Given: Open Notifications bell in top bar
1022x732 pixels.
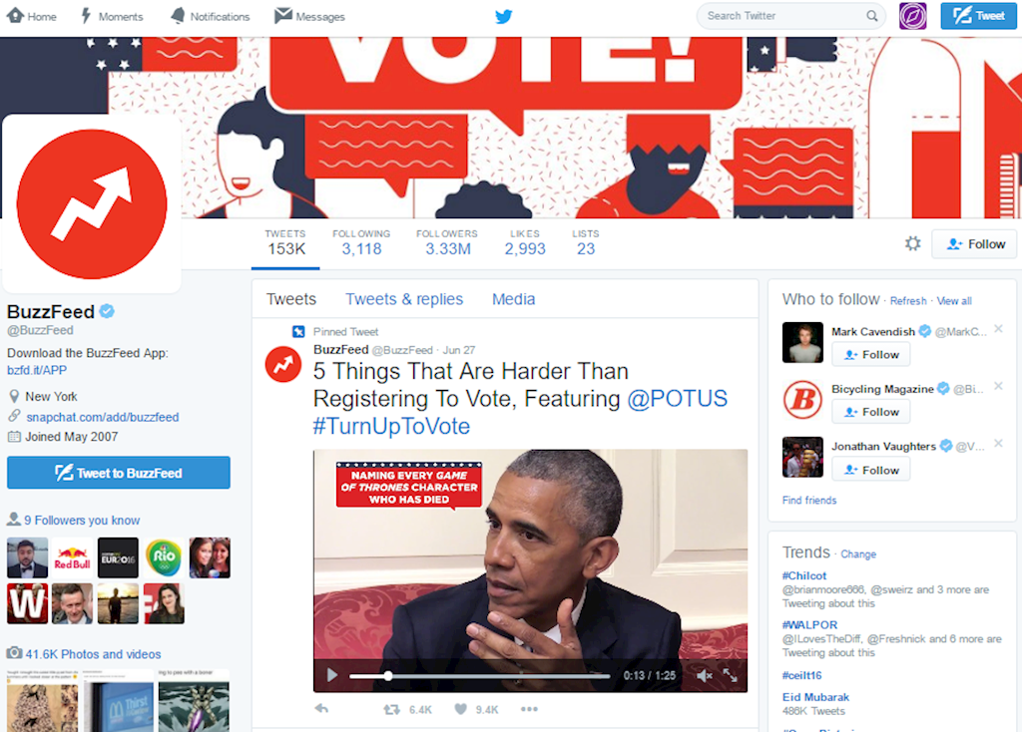Looking at the screenshot, I should coord(178,16).
